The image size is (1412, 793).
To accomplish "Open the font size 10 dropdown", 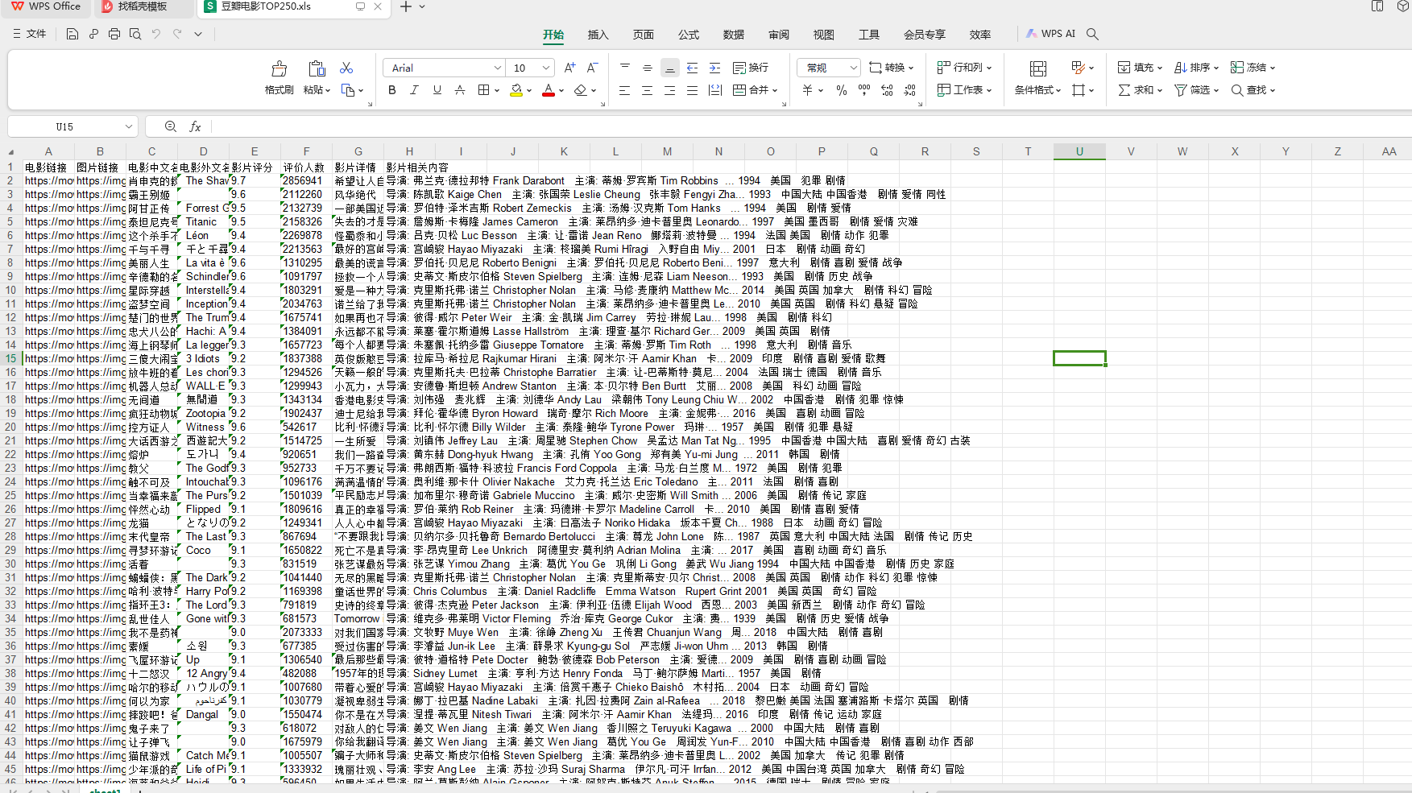I will tap(545, 68).
